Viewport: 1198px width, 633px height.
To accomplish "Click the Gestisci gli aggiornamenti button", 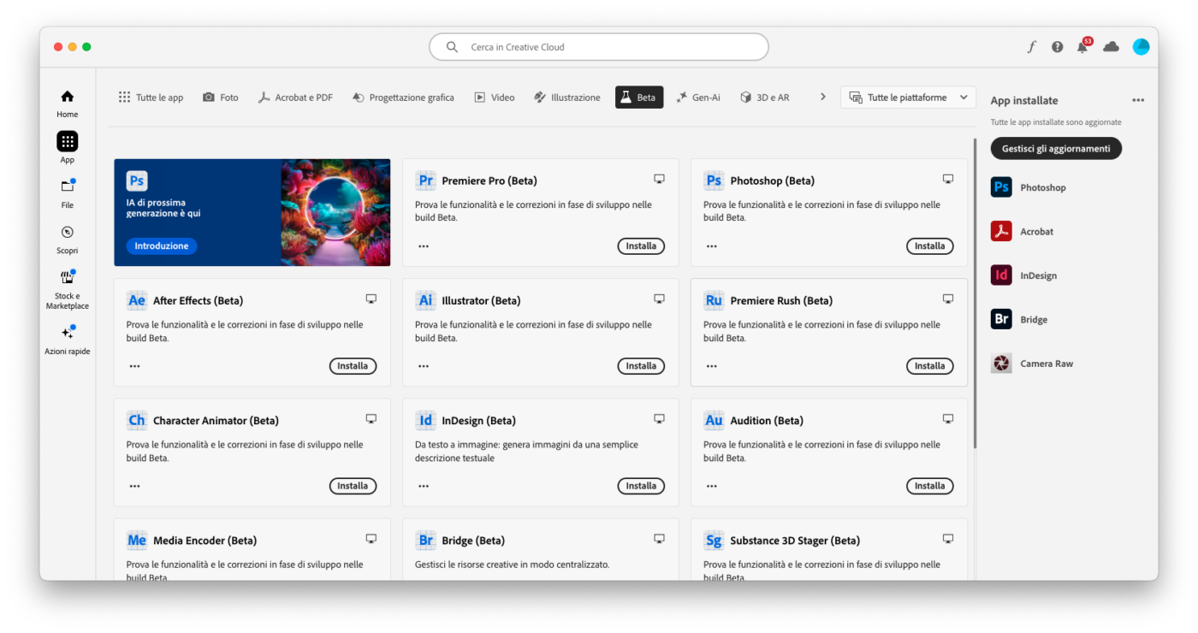I will coord(1056,149).
